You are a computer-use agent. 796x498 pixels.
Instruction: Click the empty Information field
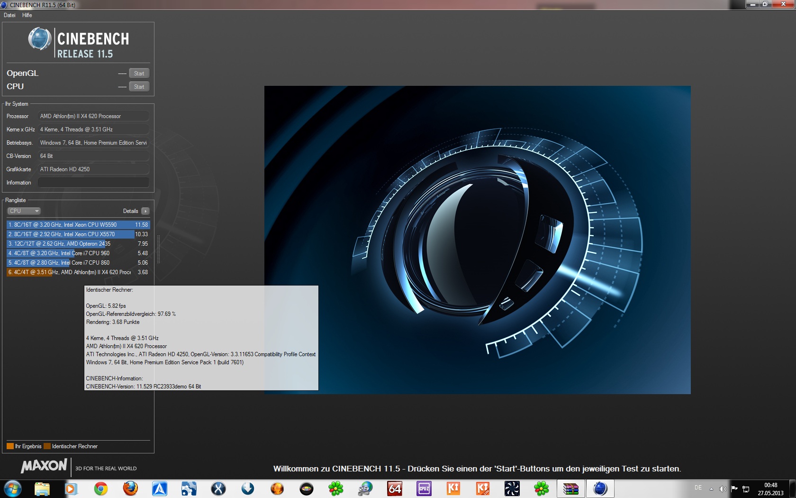[93, 183]
